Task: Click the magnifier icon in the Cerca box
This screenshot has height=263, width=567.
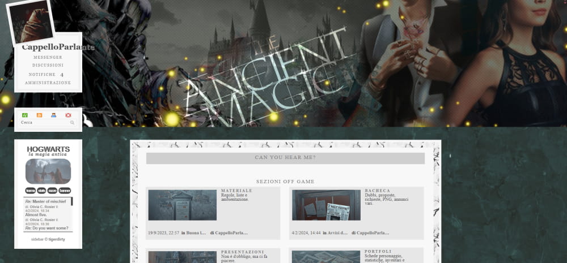Action: [73, 123]
